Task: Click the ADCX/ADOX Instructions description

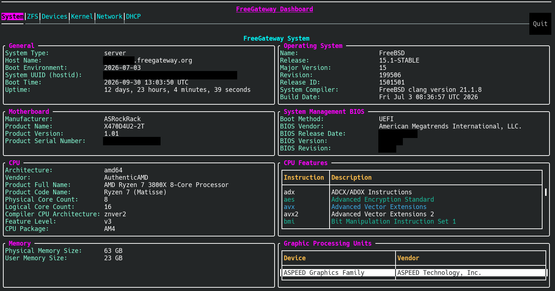Action: [372, 192]
